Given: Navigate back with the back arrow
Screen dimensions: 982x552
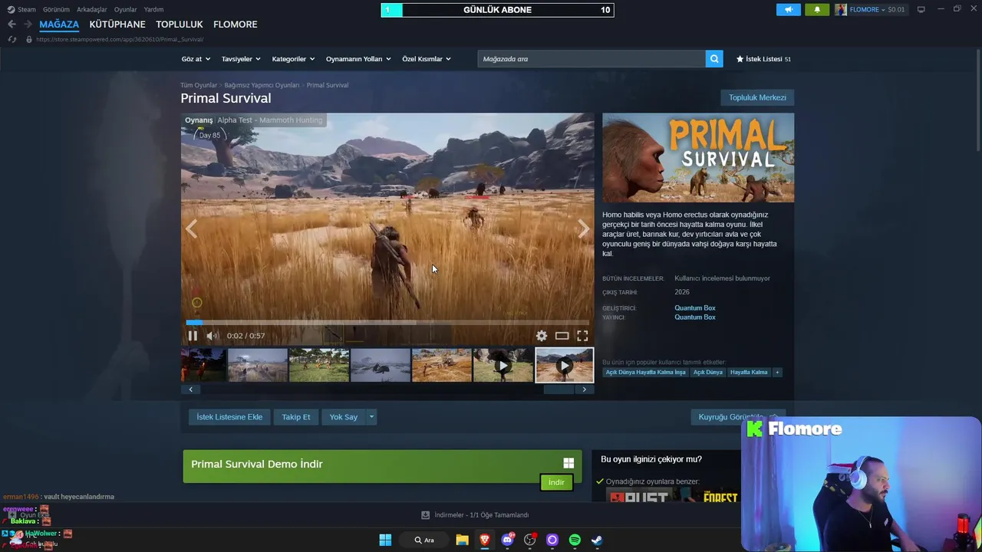Looking at the screenshot, I should (x=12, y=25).
